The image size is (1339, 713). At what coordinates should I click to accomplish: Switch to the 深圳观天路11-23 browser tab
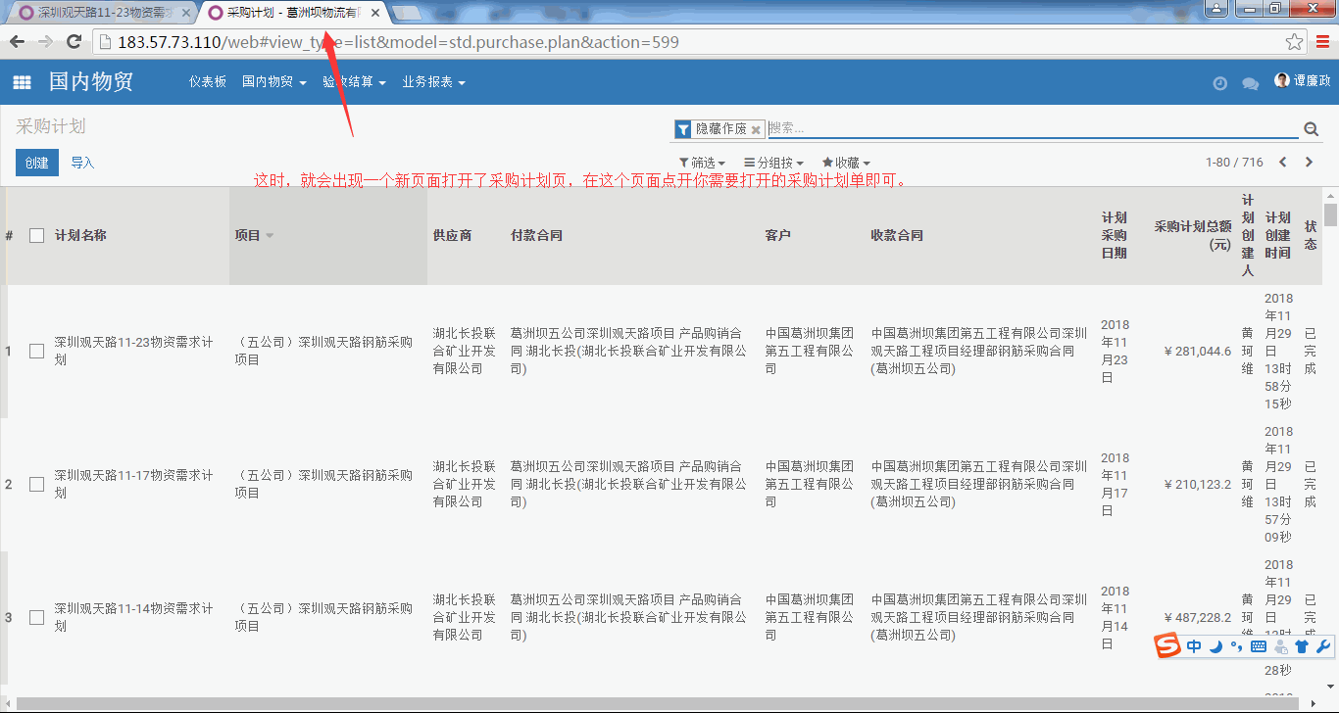[x=98, y=13]
